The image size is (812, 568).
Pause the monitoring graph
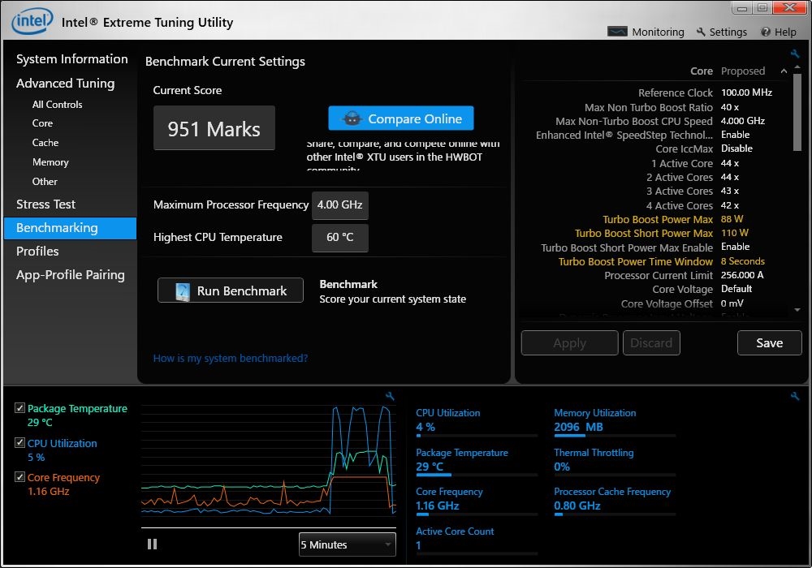coord(152,544)
